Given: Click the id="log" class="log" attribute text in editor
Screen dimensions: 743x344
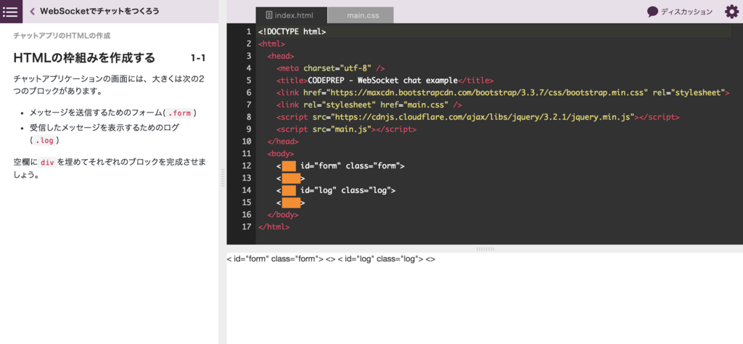Looking at the screenshot, I should point(345,190).
